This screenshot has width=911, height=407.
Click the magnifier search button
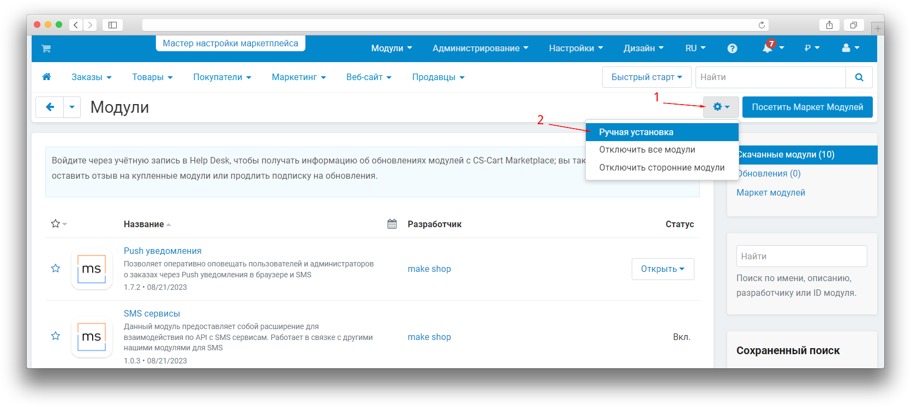click(x=859, y=77)
